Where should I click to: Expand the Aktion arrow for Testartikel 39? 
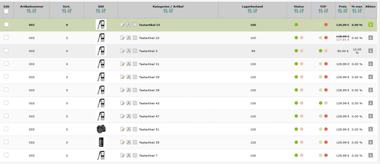click(x=370, y=90)
